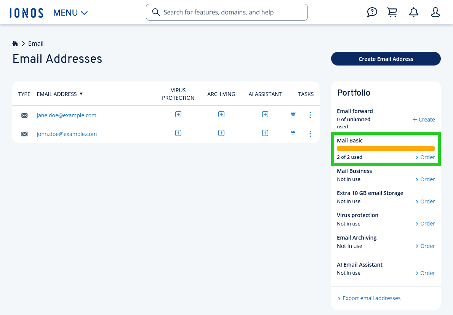This screenshot has height=315, width=453.
Task: View notifications bell
Action: (x=413, y=12)
